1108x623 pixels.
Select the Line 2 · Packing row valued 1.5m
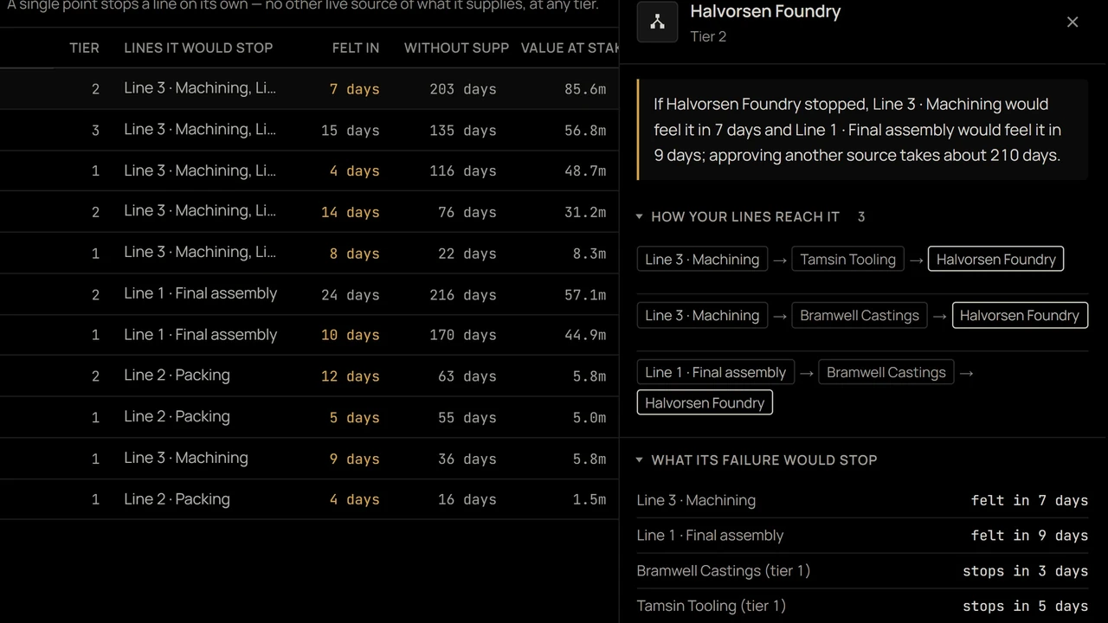(x=309, y=499)
